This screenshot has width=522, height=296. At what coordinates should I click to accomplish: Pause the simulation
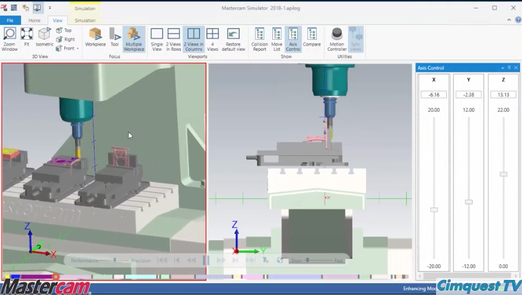(206, 261)
